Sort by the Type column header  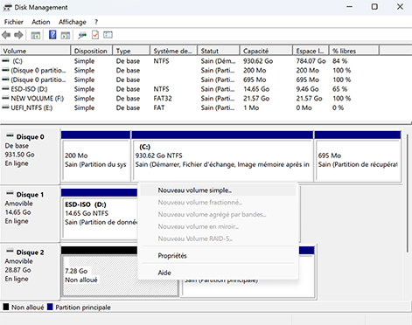point(131,51)
